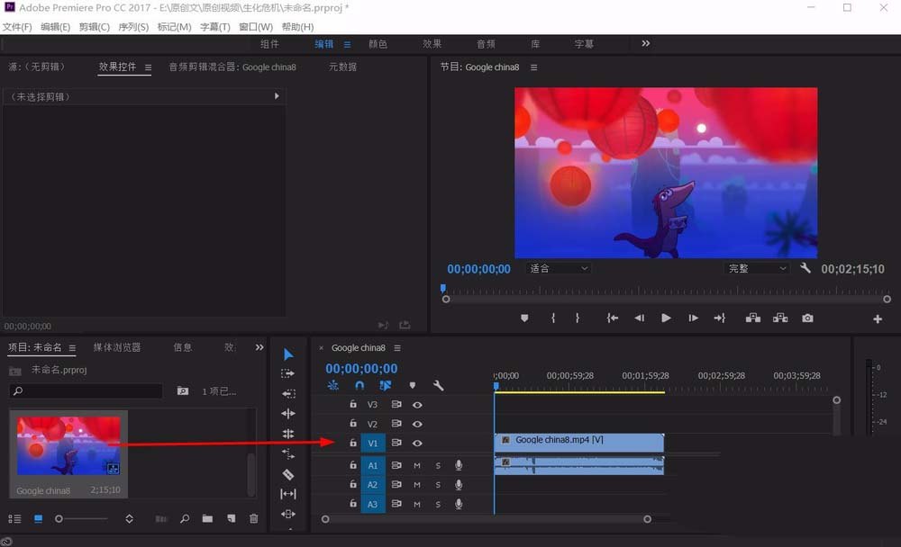Go to In point in program monitor
The image size is (901, 547).
click(x=613, y=318)
